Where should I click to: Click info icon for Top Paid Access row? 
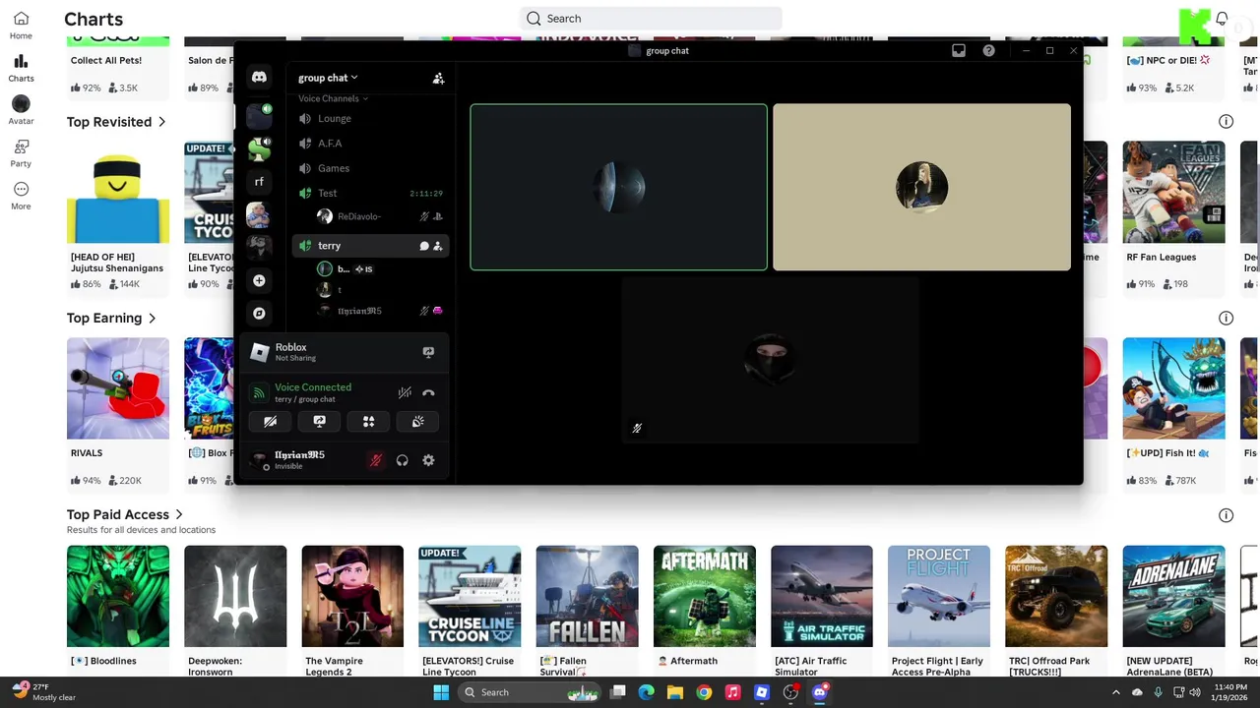[x=1226, y=515]
